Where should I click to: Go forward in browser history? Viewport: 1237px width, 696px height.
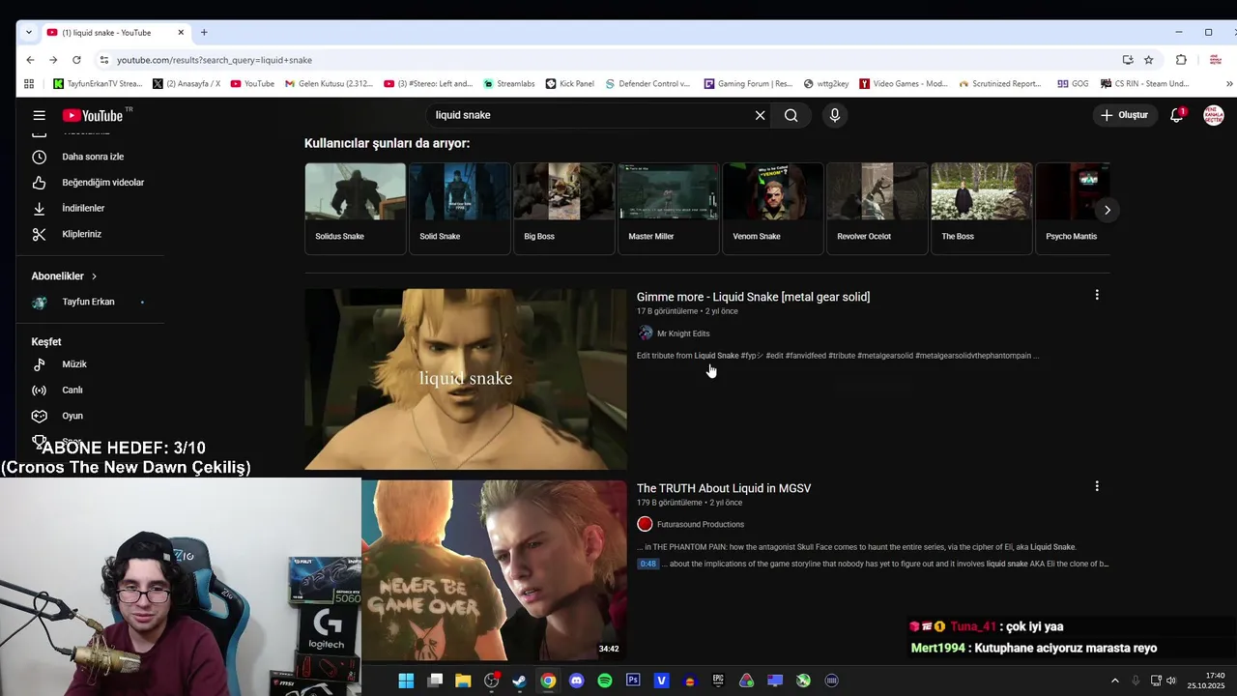53,60
